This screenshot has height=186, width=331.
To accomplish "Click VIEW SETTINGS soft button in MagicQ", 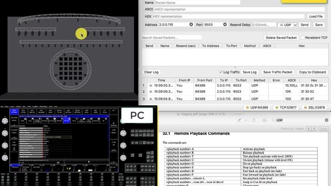I will pos(14,112).
